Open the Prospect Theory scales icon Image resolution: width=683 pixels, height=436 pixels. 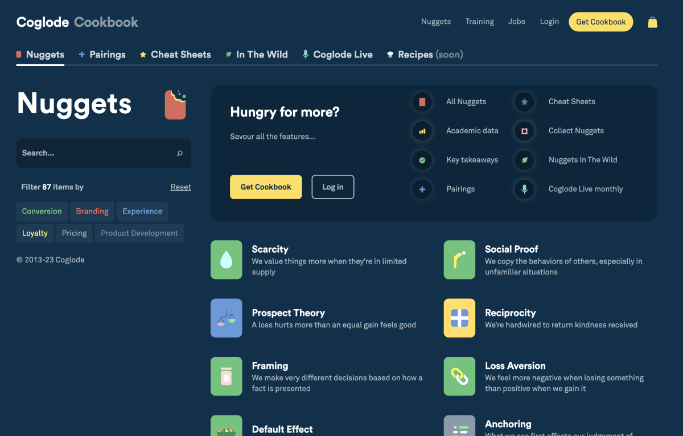pos(227,318)
